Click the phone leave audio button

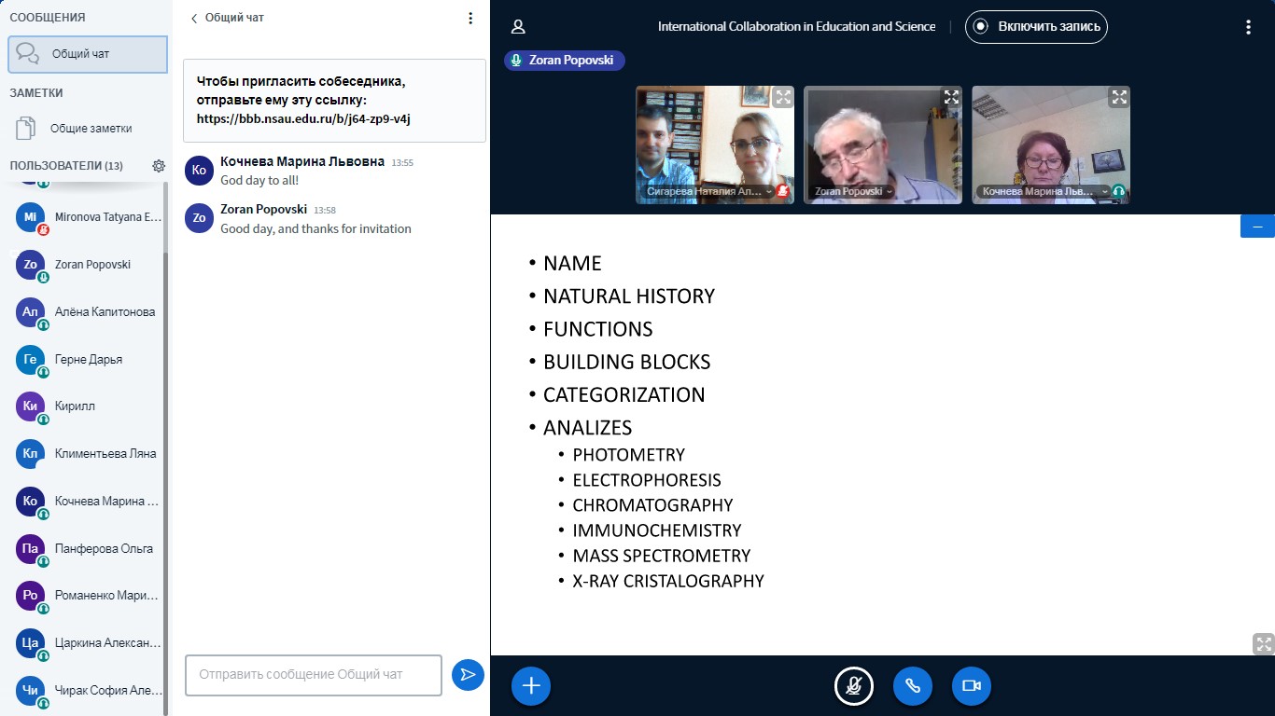pyautogui.click(x=912, y=686)
